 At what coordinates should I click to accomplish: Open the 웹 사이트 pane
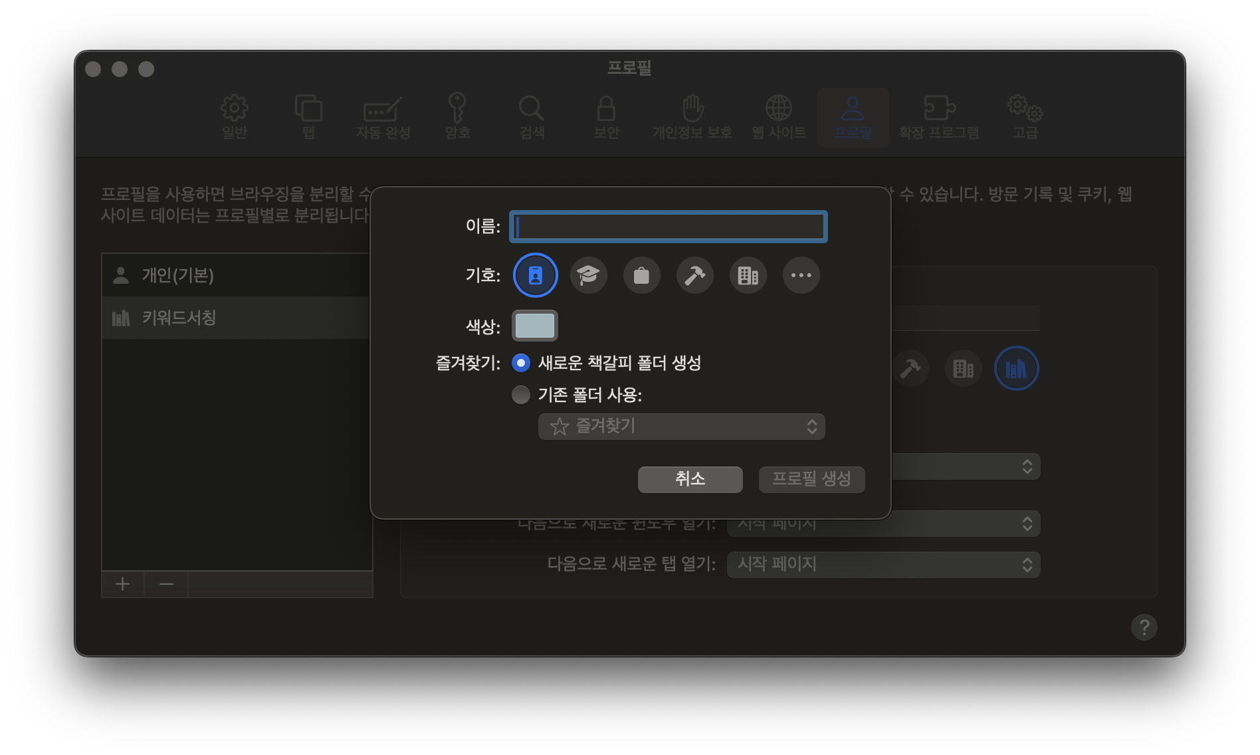point(778,118)
